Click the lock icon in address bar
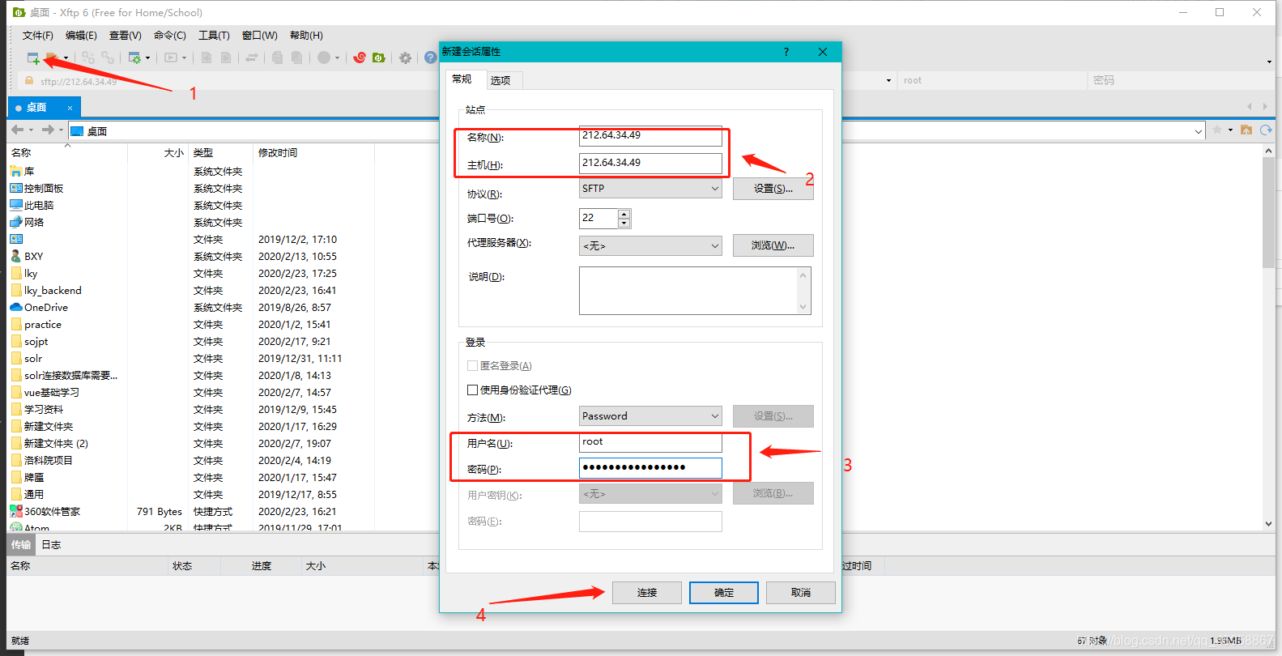 click(29, 80)
